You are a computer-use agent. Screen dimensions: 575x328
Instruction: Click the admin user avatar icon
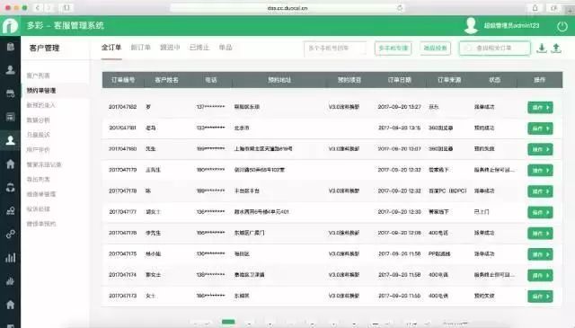coord(471,26)
